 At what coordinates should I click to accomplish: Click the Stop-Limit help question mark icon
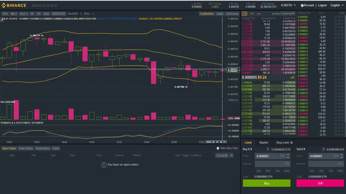(x=291, y=143)
